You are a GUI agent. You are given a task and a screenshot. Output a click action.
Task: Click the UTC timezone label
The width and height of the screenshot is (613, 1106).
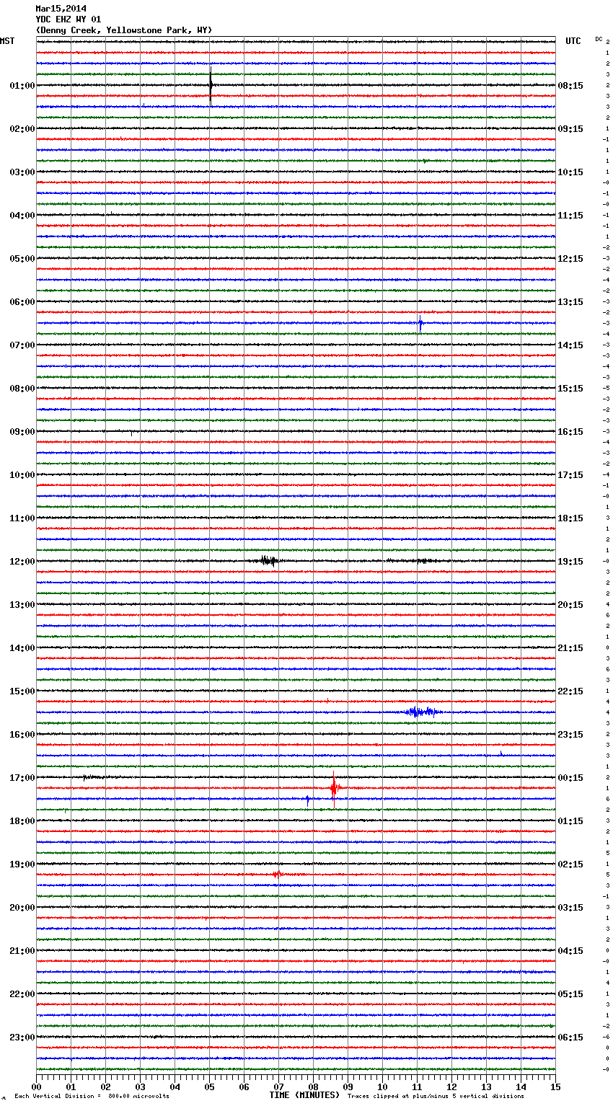coord(573,41)
